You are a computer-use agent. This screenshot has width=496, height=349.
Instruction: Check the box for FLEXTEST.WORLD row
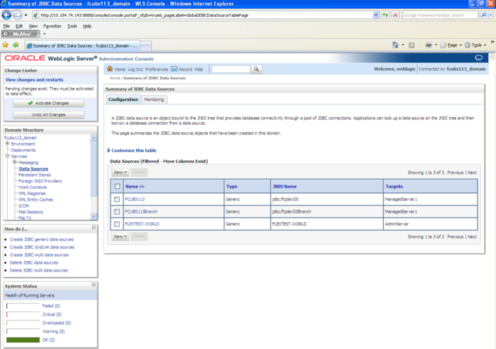pyautogui.click(x=117, y=224)
